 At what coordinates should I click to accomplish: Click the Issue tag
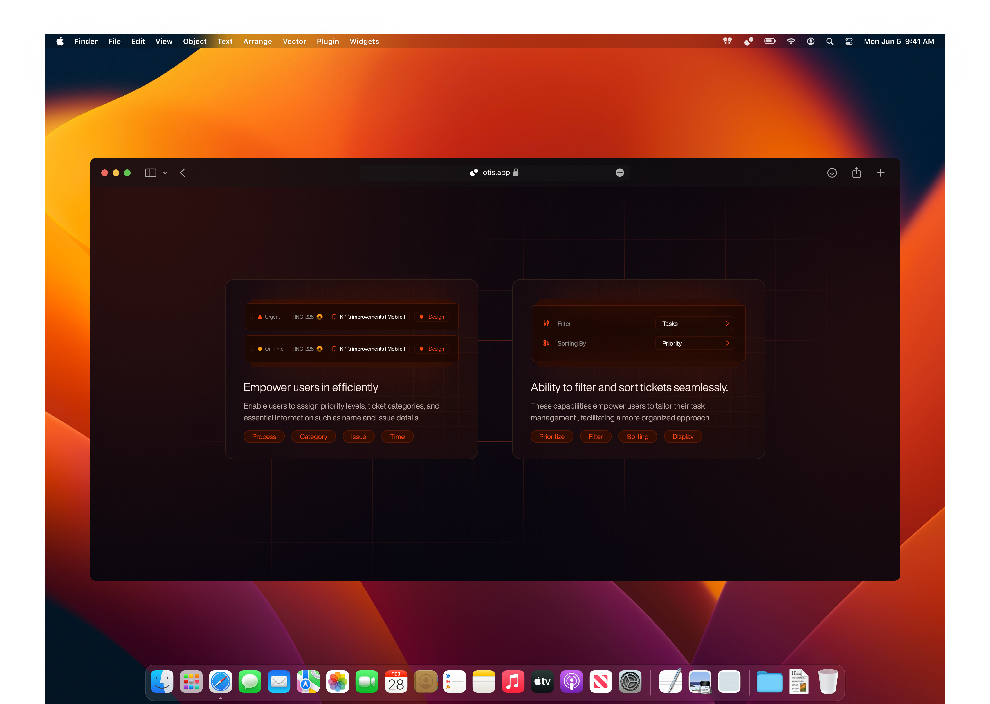click(358, 436)
